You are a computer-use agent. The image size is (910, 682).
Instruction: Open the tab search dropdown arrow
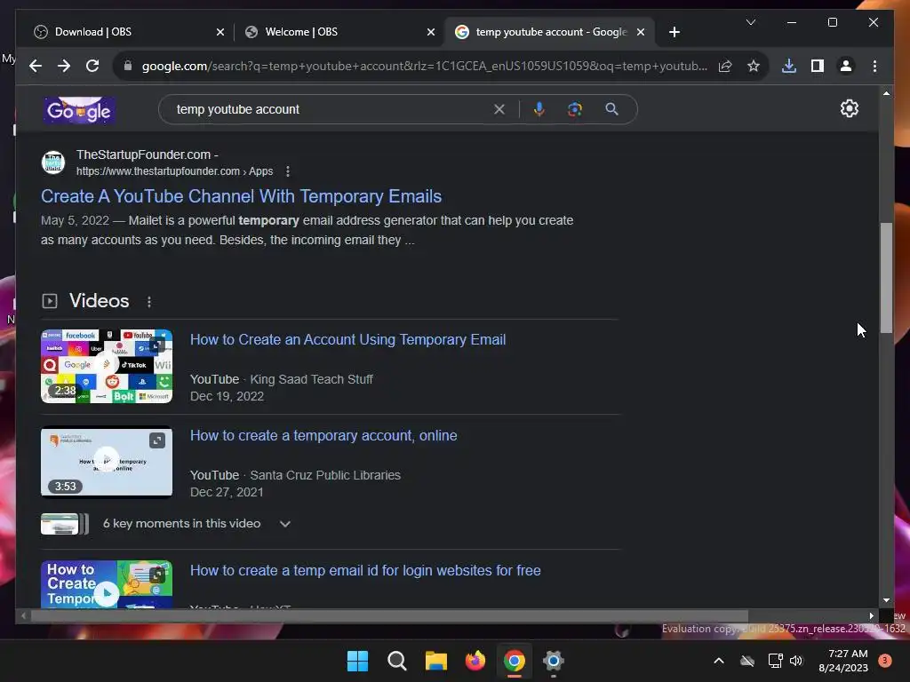pos(750,22)
